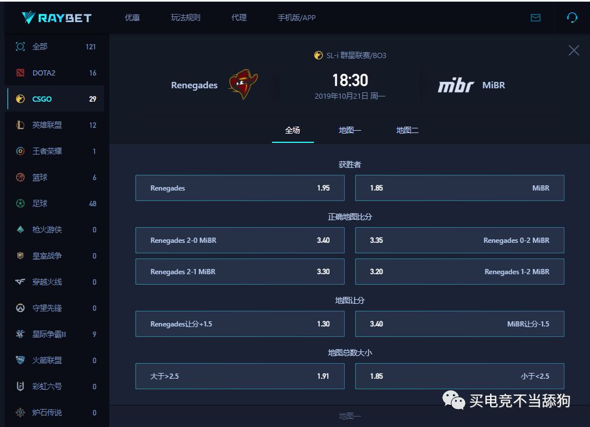590x427 pixels.
Task: Select Renegades 1-2 MiBR odds
Action: point(459,271)
